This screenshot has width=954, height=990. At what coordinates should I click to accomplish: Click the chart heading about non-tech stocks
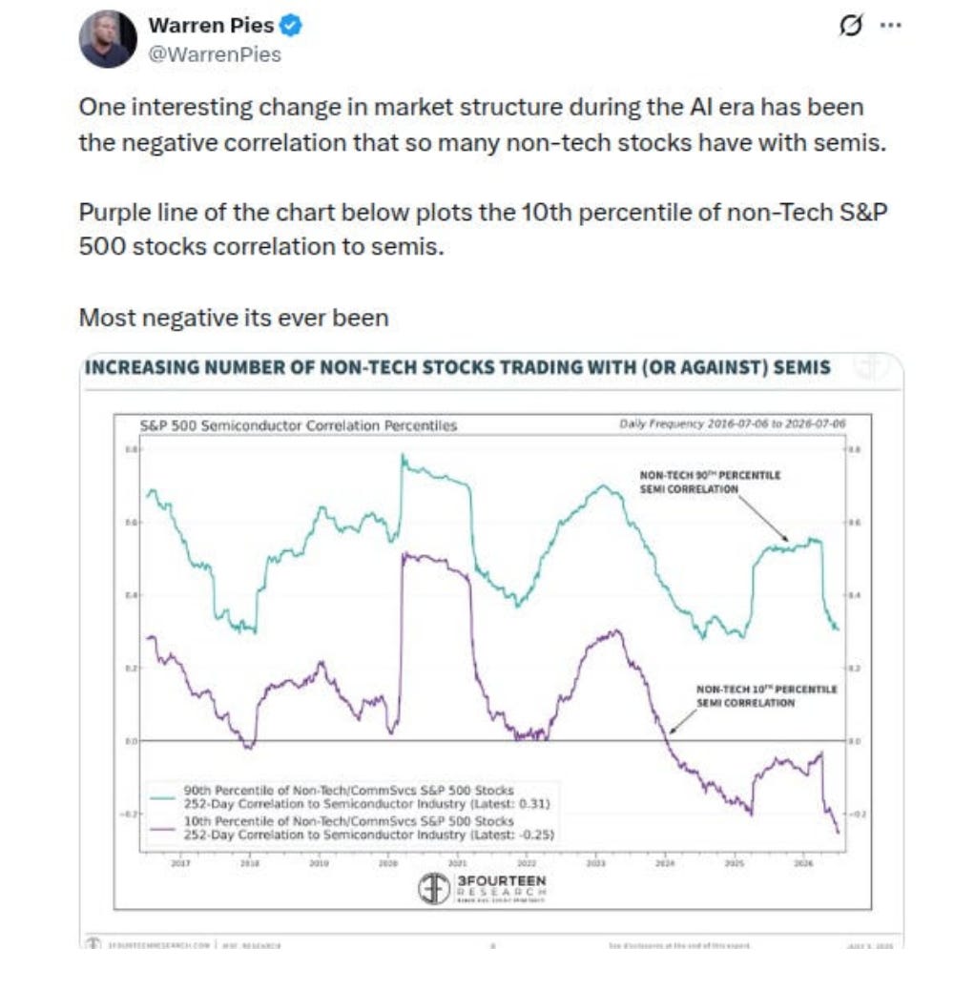tap(458, 367)
